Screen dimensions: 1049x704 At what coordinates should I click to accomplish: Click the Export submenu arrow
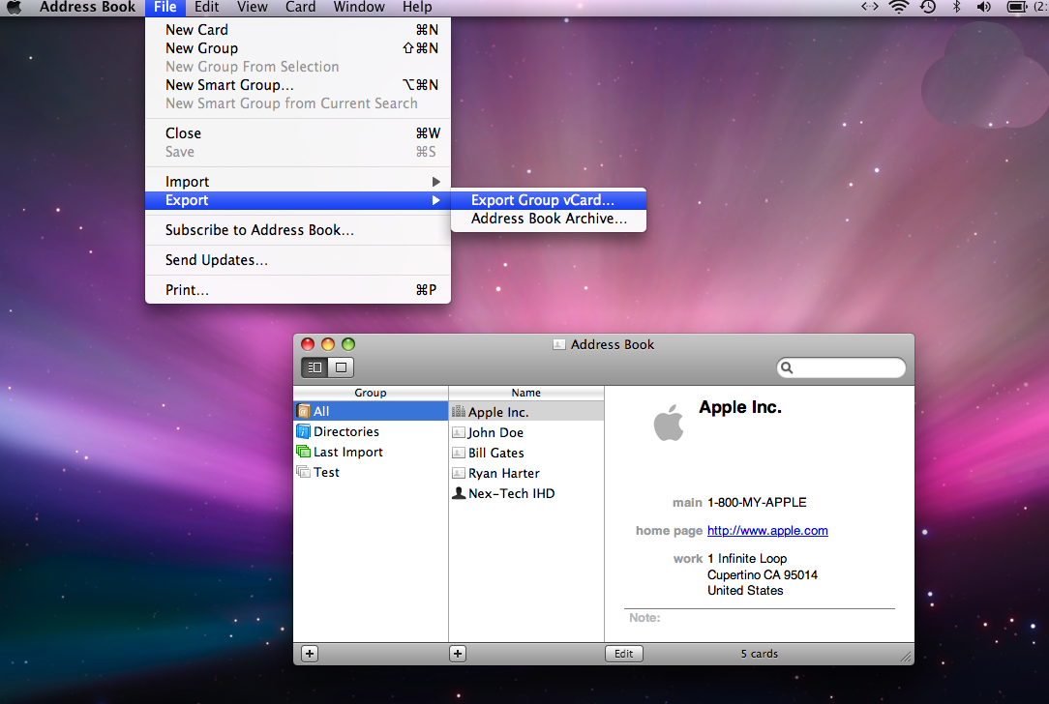[x=436, y=200]
